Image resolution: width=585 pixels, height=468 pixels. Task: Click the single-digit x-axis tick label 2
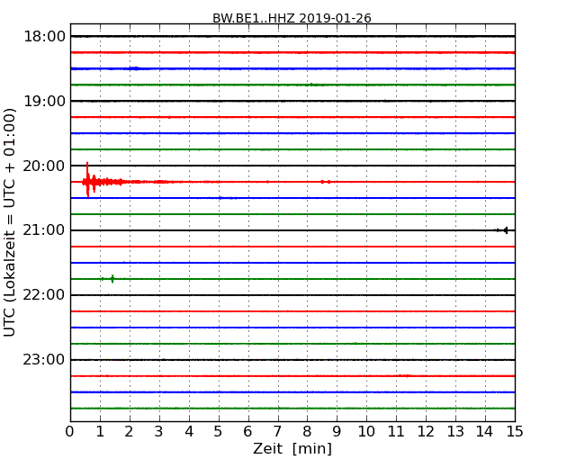(x=129, y=431)
